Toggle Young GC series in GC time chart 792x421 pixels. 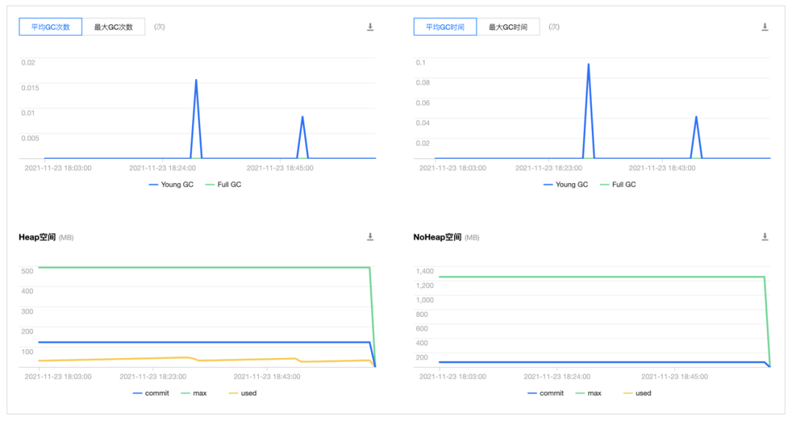point(565,185)
